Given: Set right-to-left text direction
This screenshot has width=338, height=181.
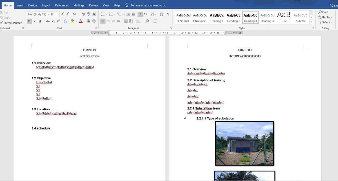Looking at the screenshot, I should click(x=145, y=14).
